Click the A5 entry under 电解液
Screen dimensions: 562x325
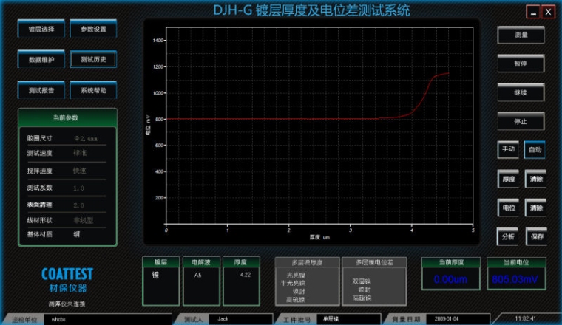pyautogui.click(x=198, y=276)
